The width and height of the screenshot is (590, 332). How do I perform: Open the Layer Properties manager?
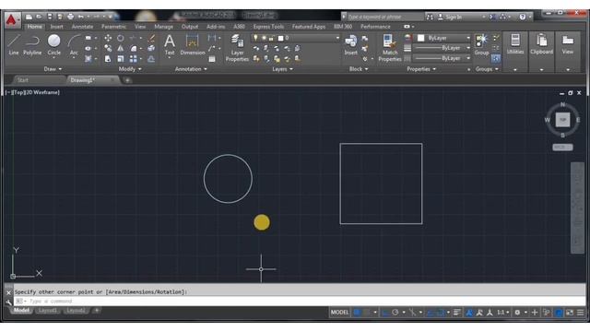(x=237, y=48)
